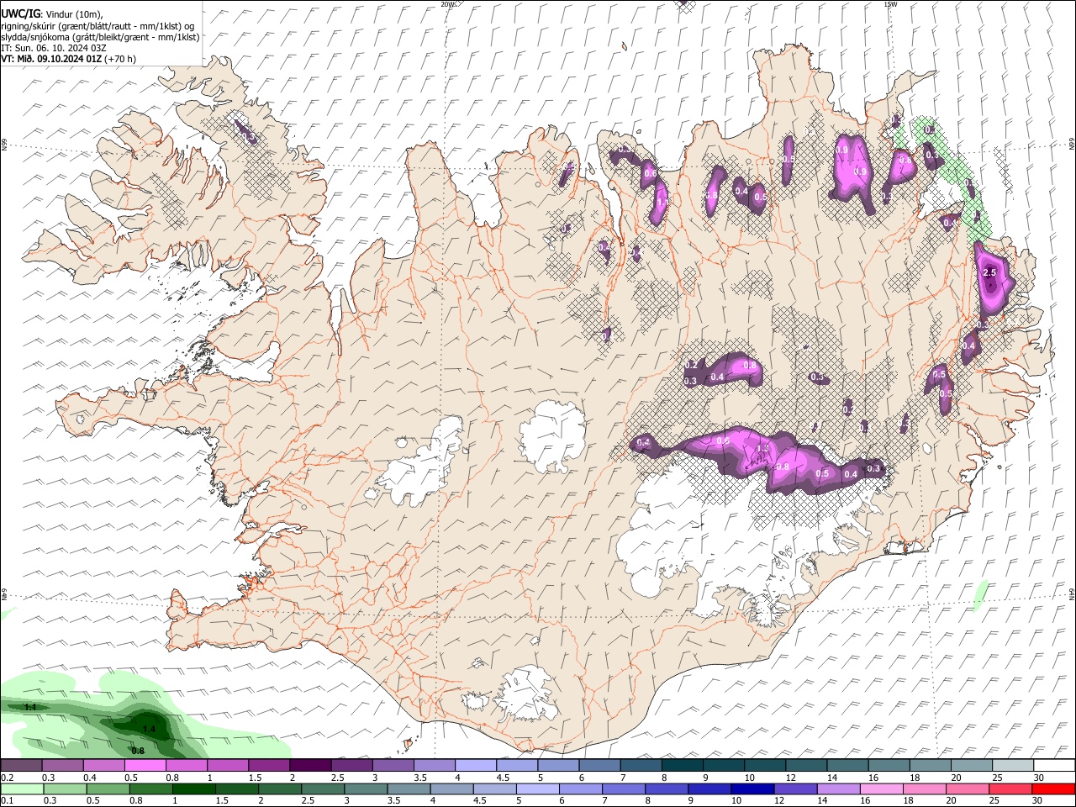Click the deep blue swatch labeled 10
Image resolution: width=1076 pixels, height=807 pixels.
(752, 789)
